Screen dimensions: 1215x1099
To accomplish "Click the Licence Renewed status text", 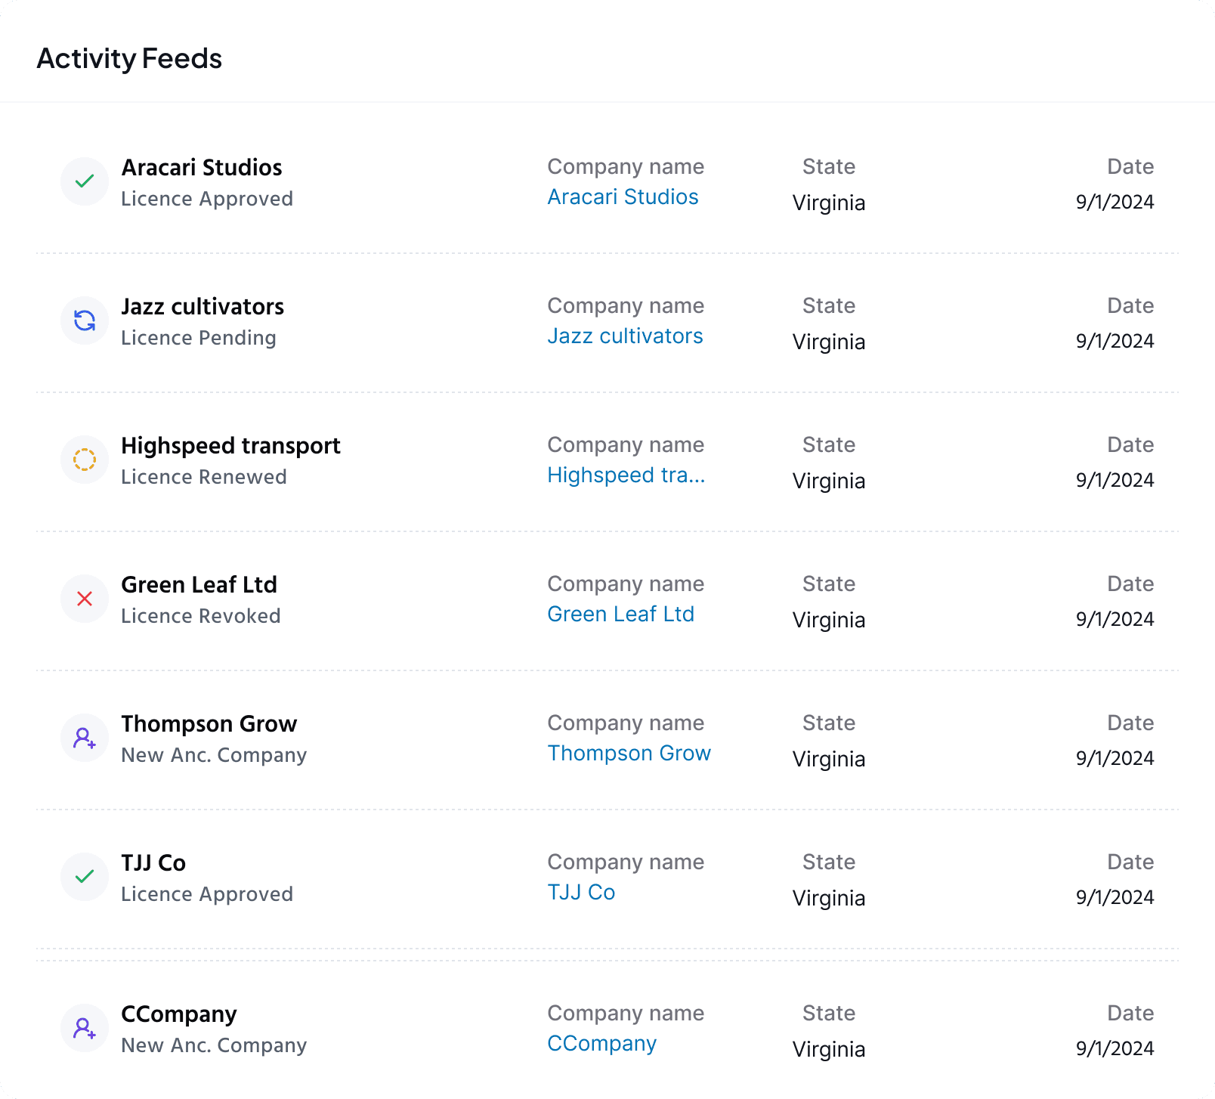I will click(203, 477).
